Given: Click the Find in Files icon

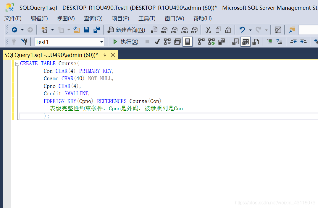Looking at the screenshot, I should pos(292,30).
